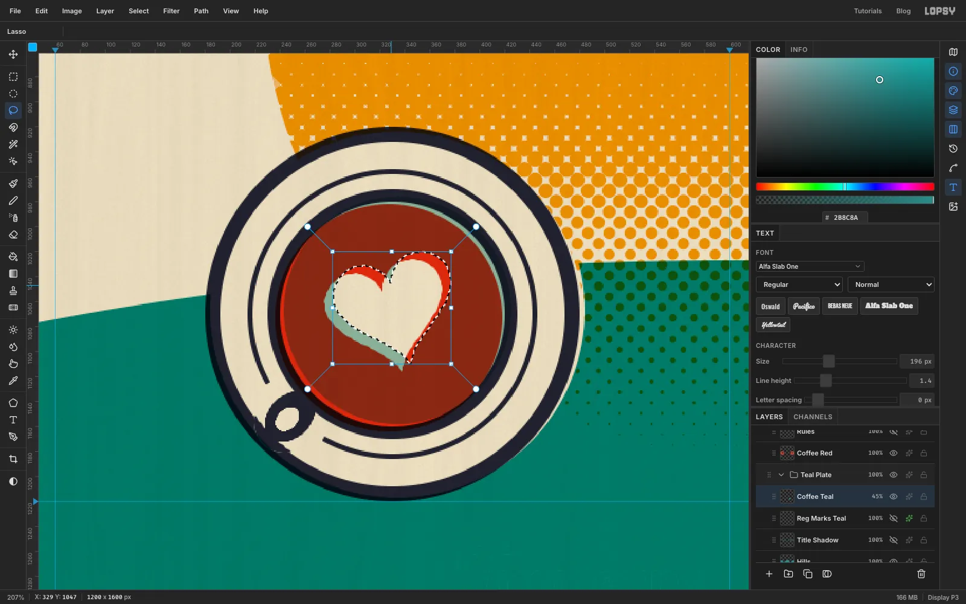Select the Clone Stamp tool
Screen dimensions: 966x604
click(13, 291)
